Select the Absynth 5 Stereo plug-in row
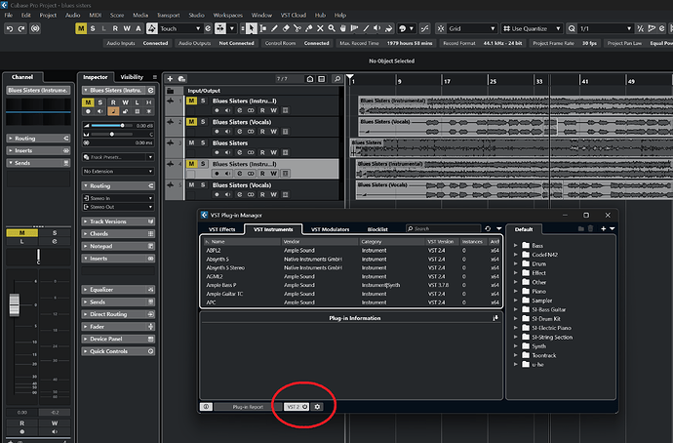The height and width of the screenshot is (443, 673). (351, 268)
